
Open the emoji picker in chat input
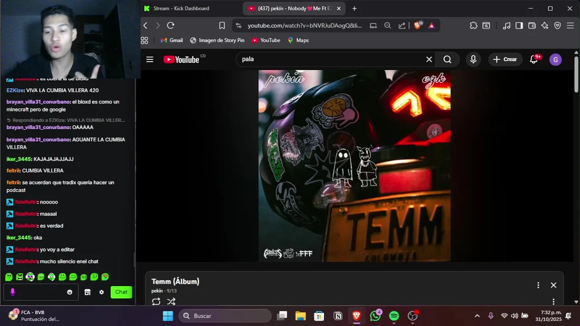(x=69, y=292)
